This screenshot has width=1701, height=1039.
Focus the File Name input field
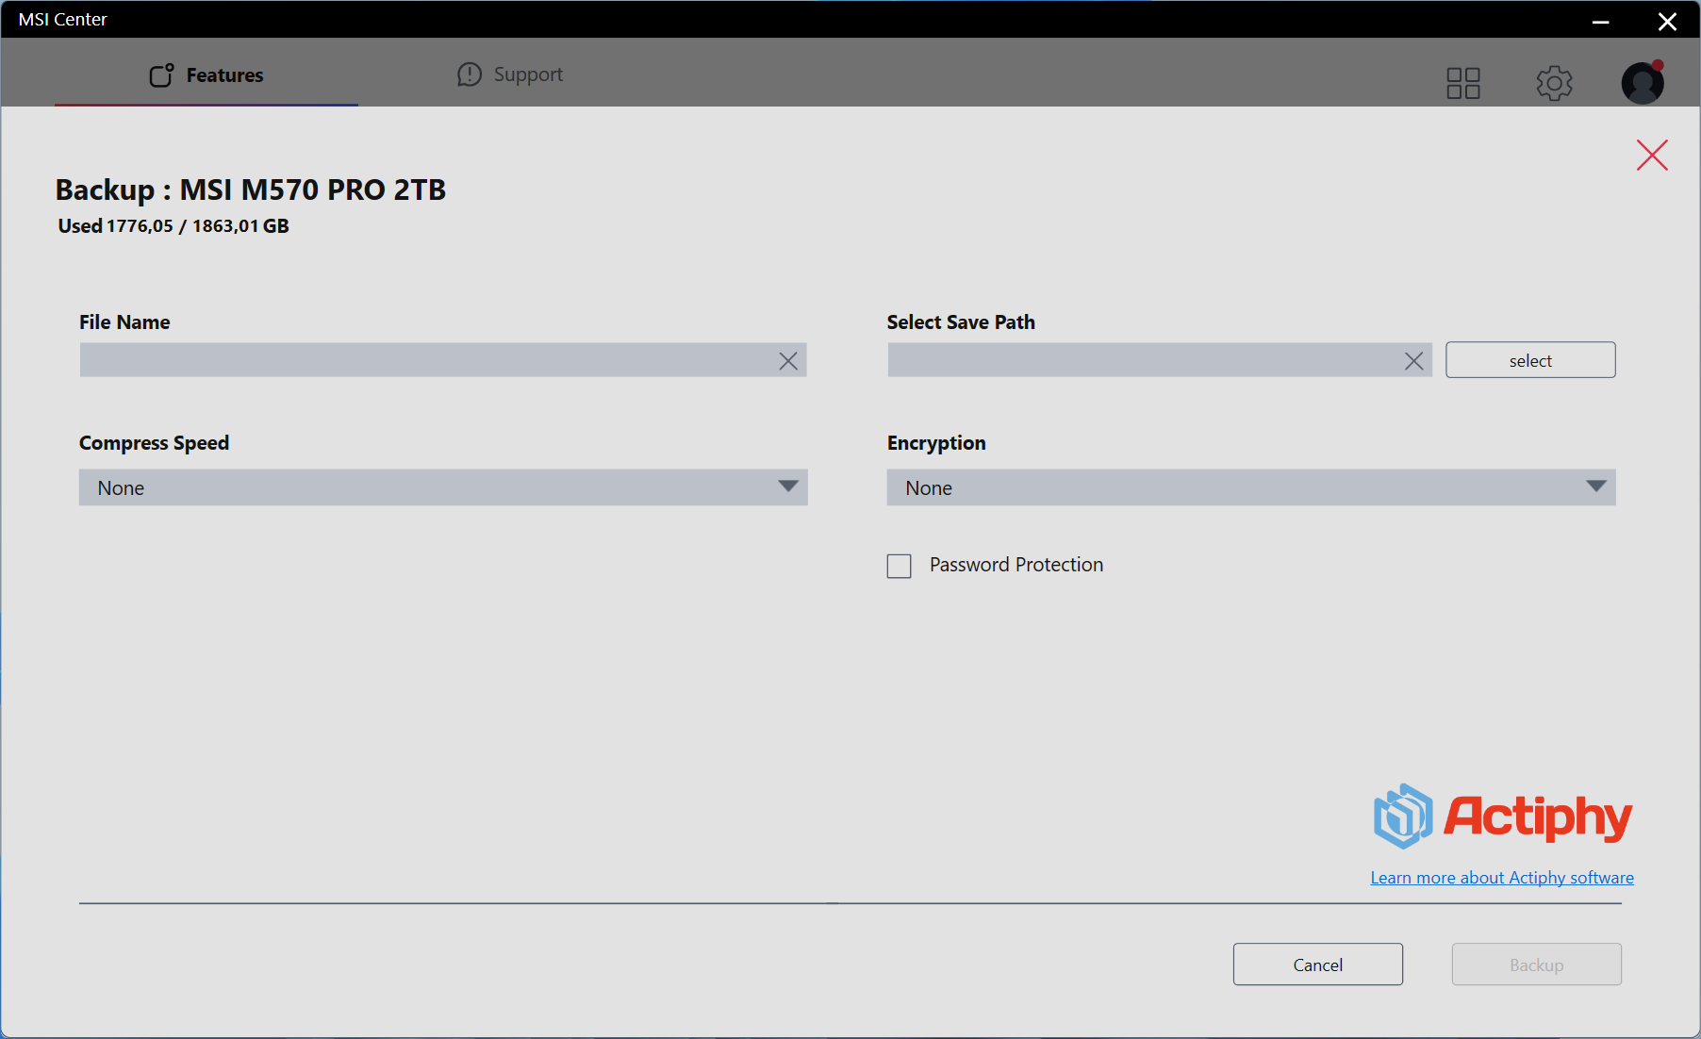[424, 360]
